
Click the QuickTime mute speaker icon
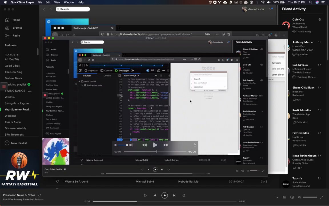click(x=116, y=145)
